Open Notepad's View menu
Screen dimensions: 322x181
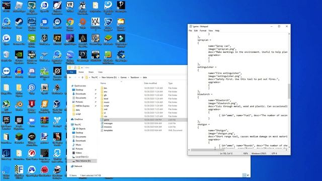coord(211,31)
